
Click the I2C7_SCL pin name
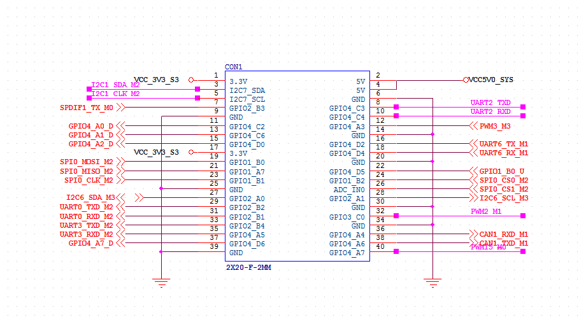click(247, 100)
